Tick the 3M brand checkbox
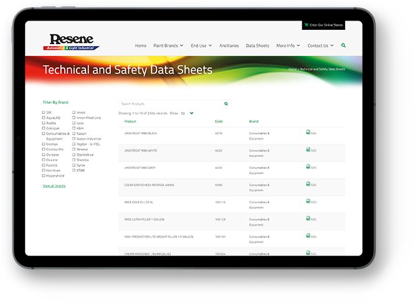Screen dimensions: 415x304 coord(44,113)
